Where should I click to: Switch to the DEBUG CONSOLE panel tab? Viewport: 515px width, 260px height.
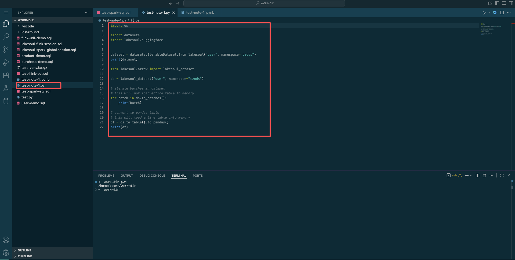tap(152, 176)
